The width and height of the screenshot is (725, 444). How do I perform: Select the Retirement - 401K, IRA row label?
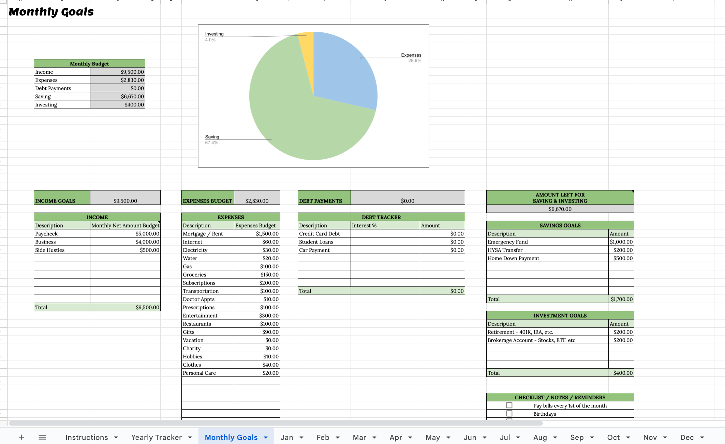[547, 332]
